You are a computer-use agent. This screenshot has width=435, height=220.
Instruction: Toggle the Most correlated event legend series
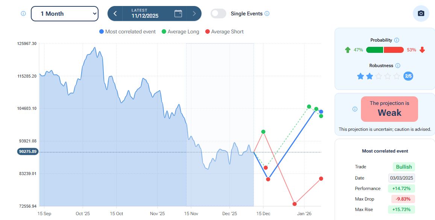click(x=127, y=32)
